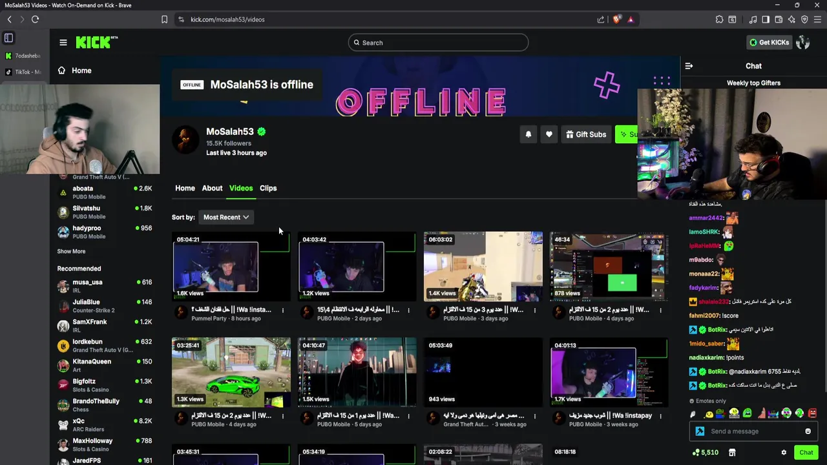
Task: Open the Brave VPN shield icon
Action: [x=804, y=19]
